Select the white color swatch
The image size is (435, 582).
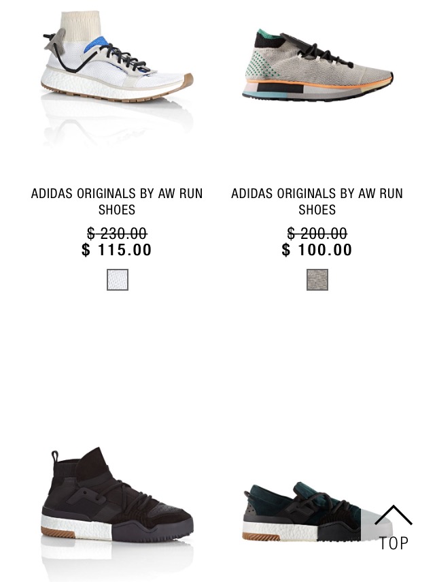pyautogui.click(x=118, y=280)
